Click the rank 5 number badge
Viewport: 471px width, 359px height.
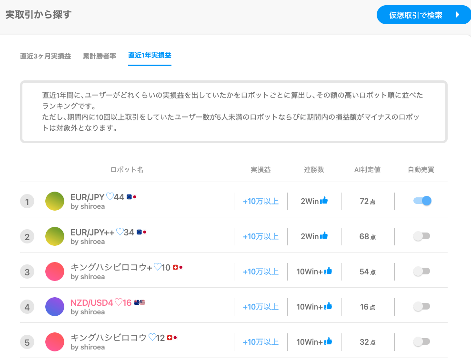[x=27, y=342]
